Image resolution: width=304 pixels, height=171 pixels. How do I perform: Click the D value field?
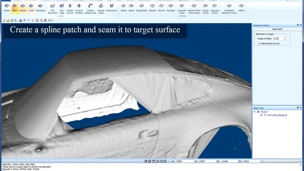click(251, 161)
